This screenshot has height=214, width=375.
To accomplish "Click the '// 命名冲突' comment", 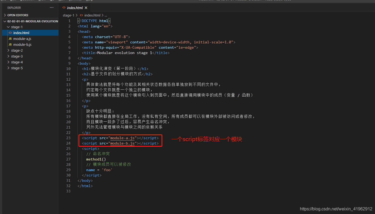I will [98, 154].
